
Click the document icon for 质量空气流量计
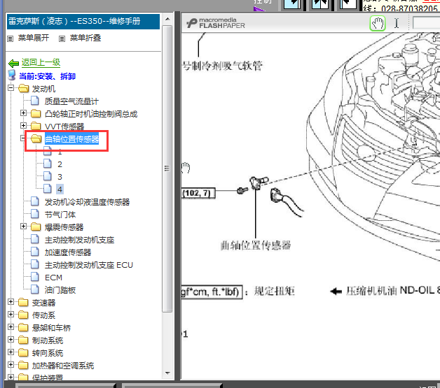click(35, 101)
